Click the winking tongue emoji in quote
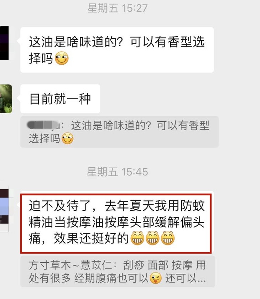The width and height of the screenshot is (260, 299). click(156, 278)
